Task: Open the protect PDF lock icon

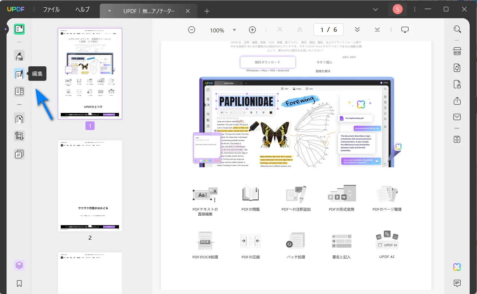Action: 457,85
